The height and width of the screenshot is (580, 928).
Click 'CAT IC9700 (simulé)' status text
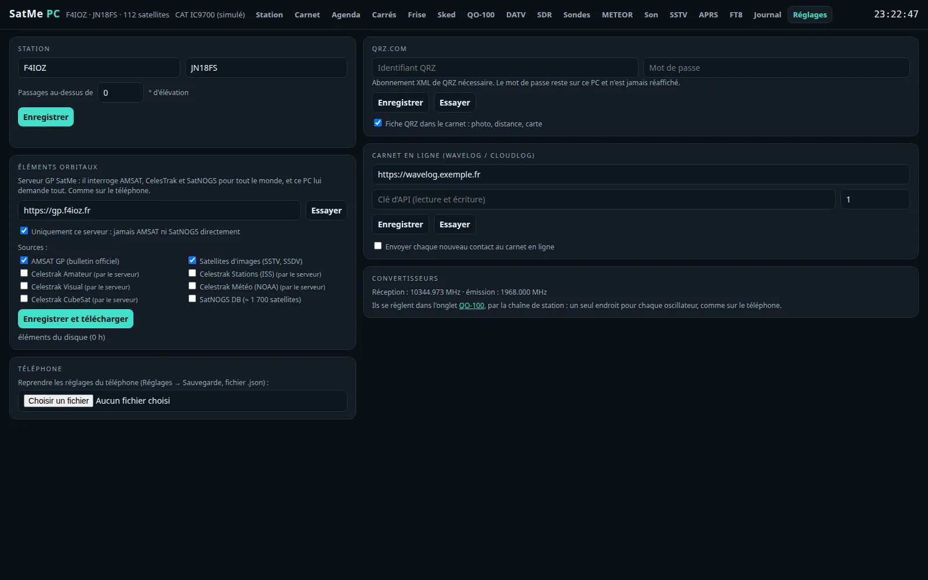point(210,14)
